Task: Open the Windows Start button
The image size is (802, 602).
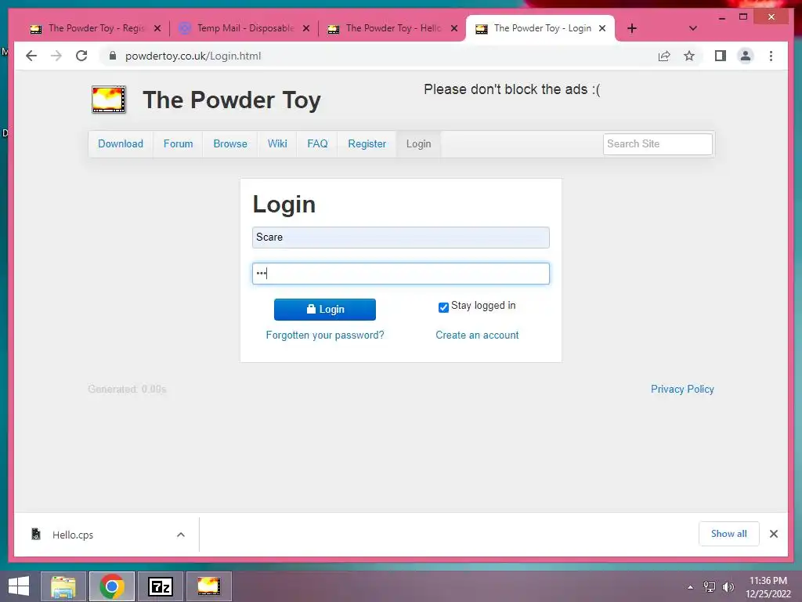Action: pos(19,586)
